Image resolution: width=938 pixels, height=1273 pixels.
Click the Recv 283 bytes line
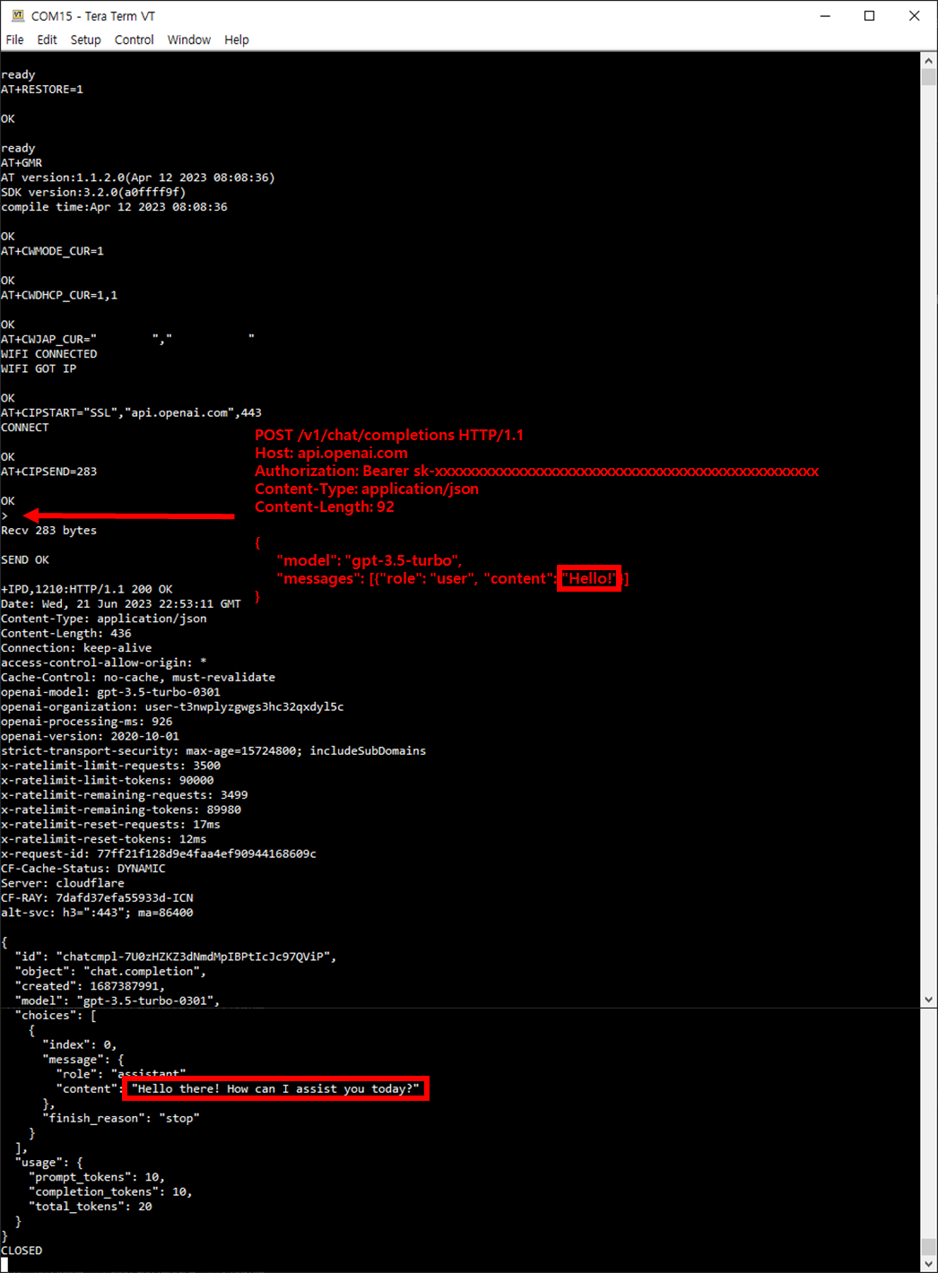(48, 531)
